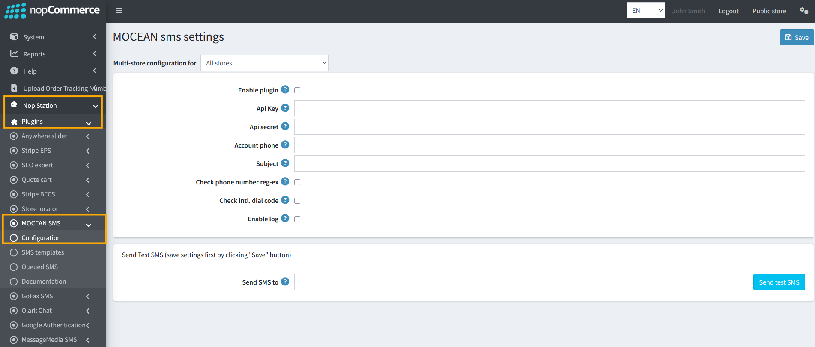
Task: Click the Logout link
Action: pos(728,11)
